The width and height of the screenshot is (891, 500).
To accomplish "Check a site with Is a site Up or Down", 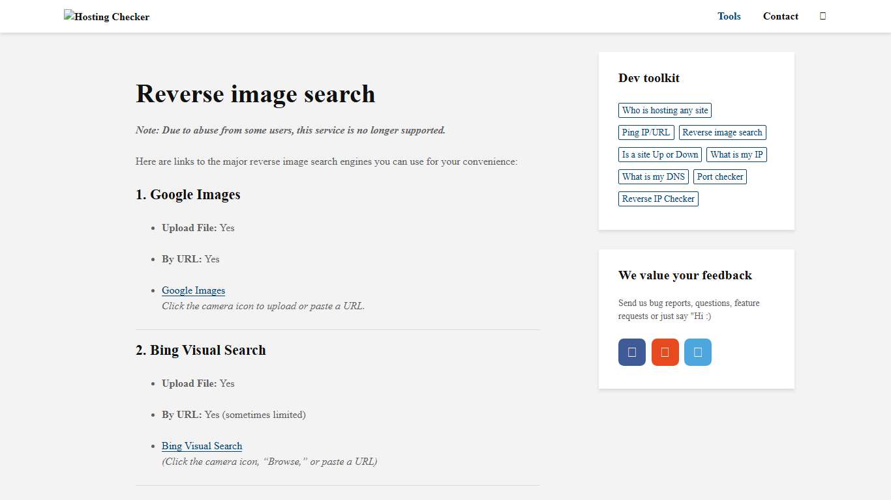I will pos(659,154).
